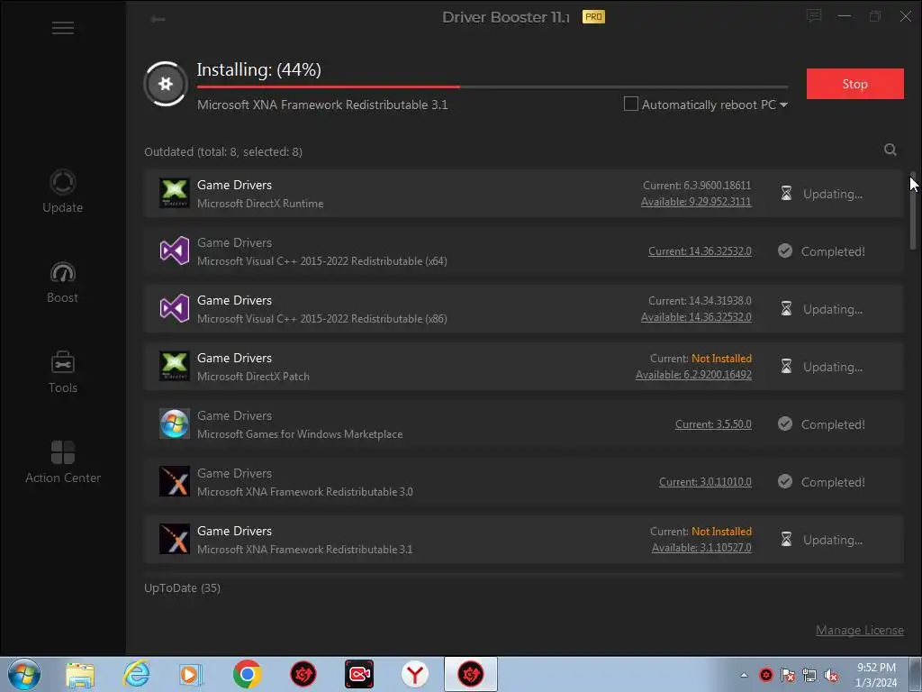
Task: Go back with the arrow icon
Action: (158, 20)
